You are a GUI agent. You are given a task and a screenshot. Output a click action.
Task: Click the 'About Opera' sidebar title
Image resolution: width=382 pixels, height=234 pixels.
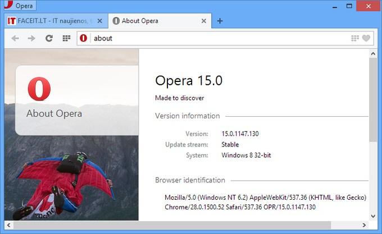[54, 113]
